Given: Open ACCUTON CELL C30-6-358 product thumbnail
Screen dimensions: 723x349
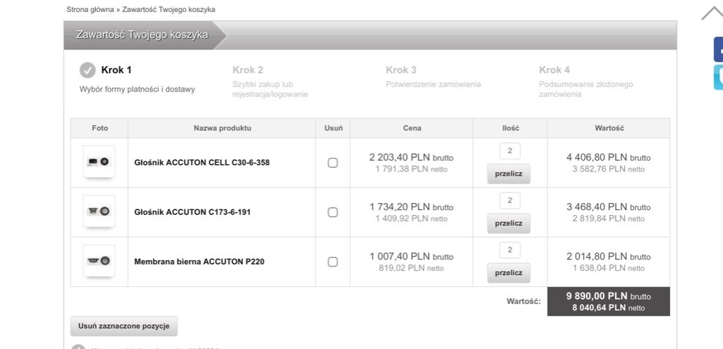Looking at the screenshot, I should pos(99,161).
